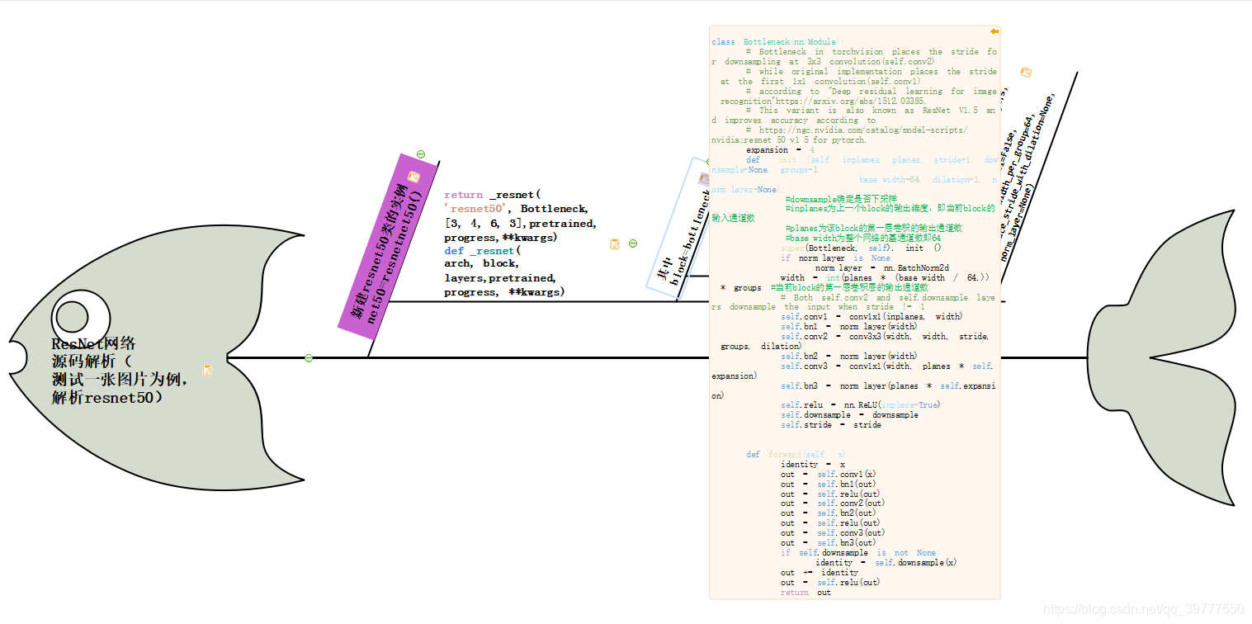This screenshot has width=1252, height=624.
Task: Collapse the branch beside the _resnet code
Action: pos(633,243)
